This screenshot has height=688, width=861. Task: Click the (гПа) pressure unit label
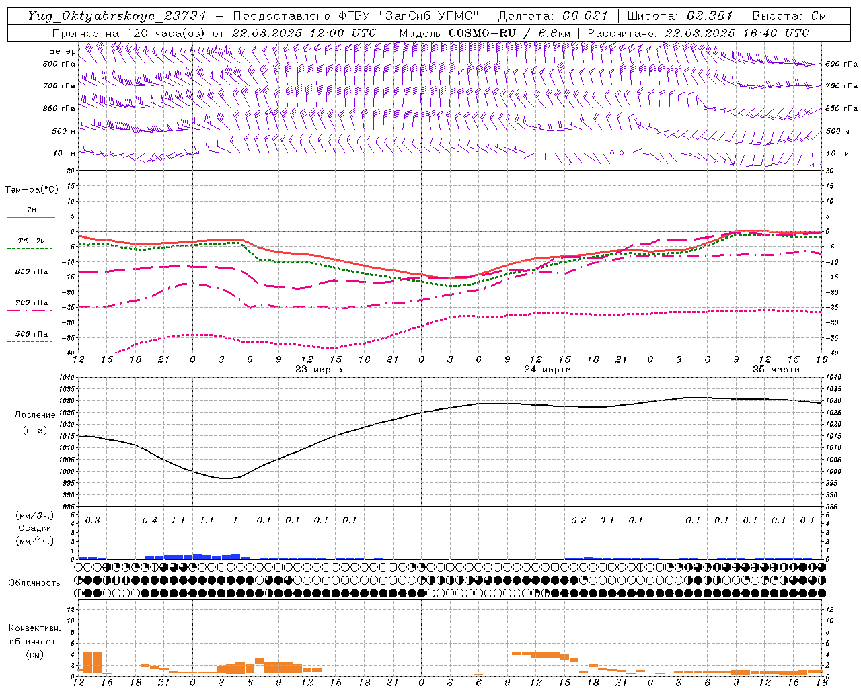(x=35, y=431)
